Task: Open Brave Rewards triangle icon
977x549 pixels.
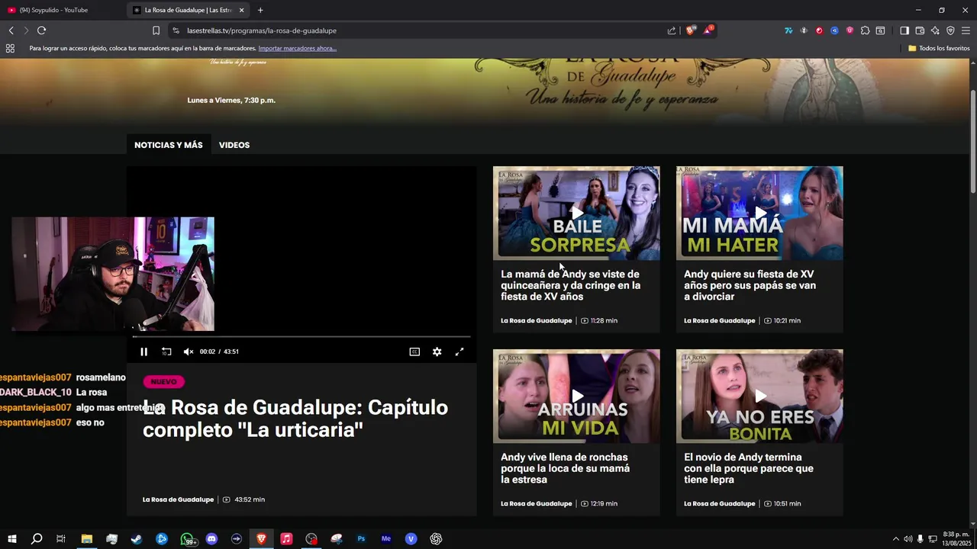Action: point(709,30)
